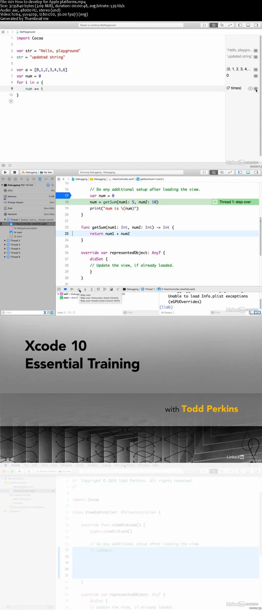The image size is (262, 610).
Task: Show result inline for "updated string"
Action: tap(256, 57)
